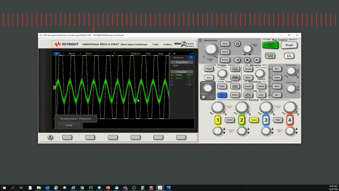Click the Auto Scale key
339x191 pixels.
coord(289,56)
